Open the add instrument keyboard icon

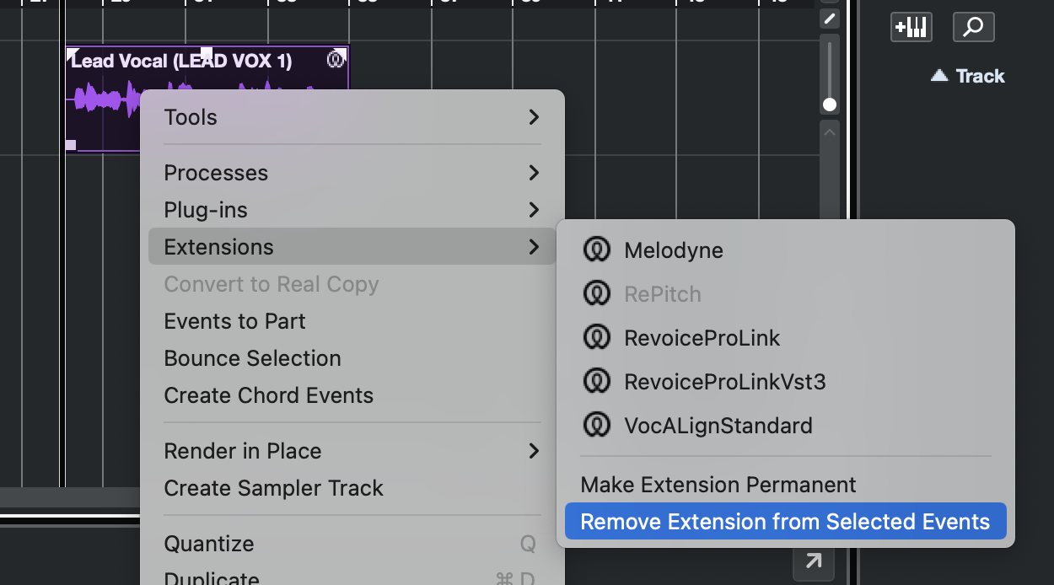point(911,27)
